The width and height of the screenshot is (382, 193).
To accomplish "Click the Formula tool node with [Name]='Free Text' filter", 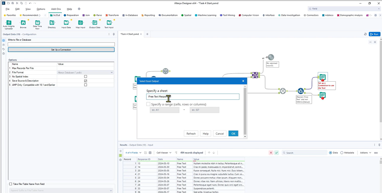I will 301,91.
